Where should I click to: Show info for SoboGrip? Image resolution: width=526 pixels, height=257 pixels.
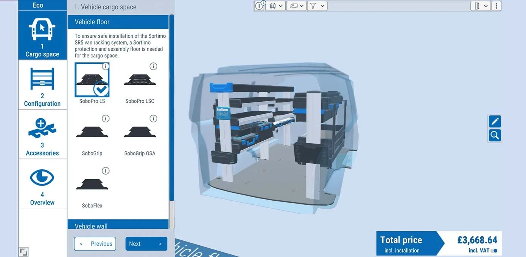pos(106,119)
